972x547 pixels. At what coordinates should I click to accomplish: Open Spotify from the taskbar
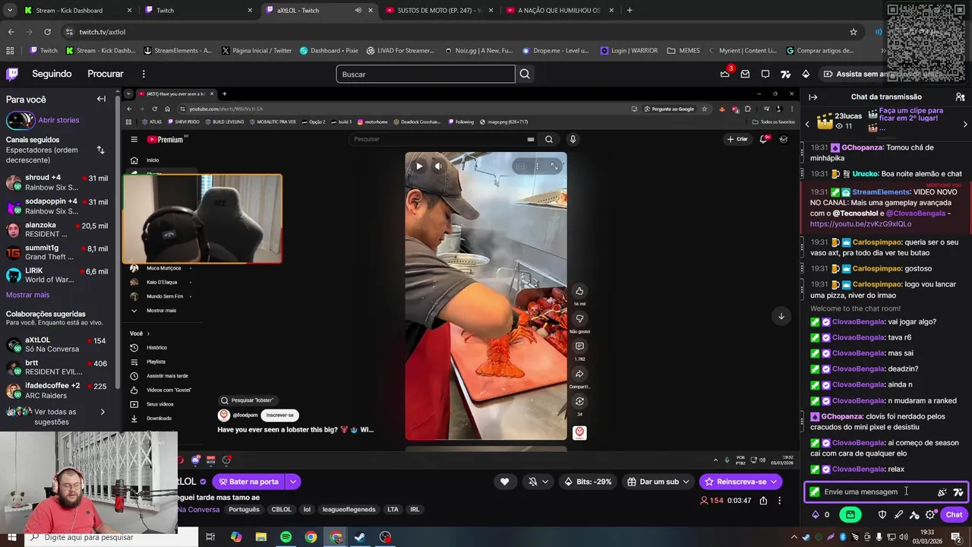point(286,537)
